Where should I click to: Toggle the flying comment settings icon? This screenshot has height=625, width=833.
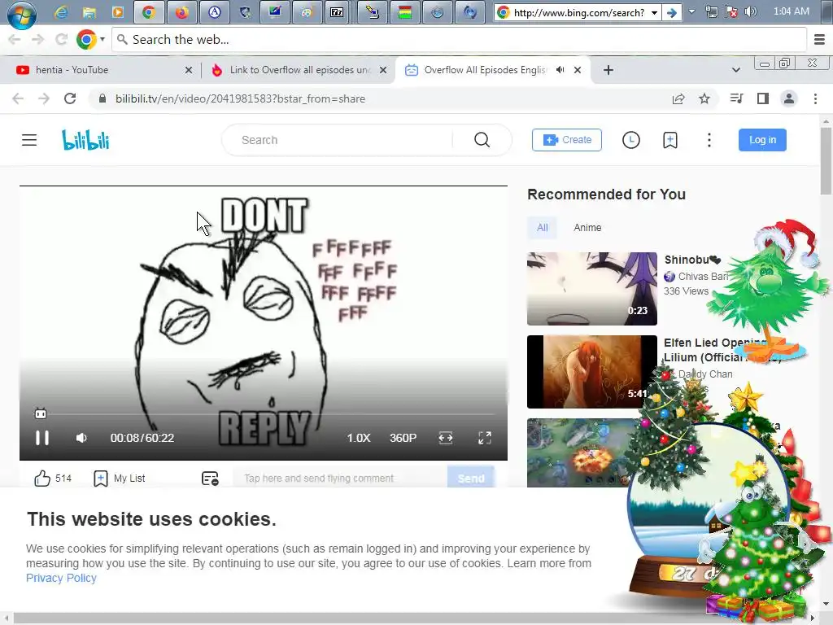tap(210, 479)
